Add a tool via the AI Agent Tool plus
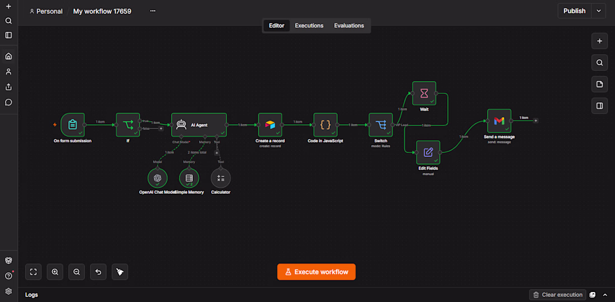The width and height of the screenshot is (615, 302). click(216, 153)
